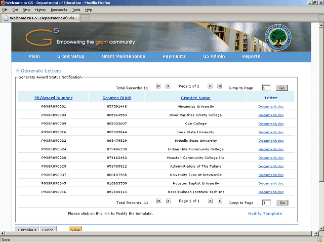Open the Tools menu

point(76,10)
